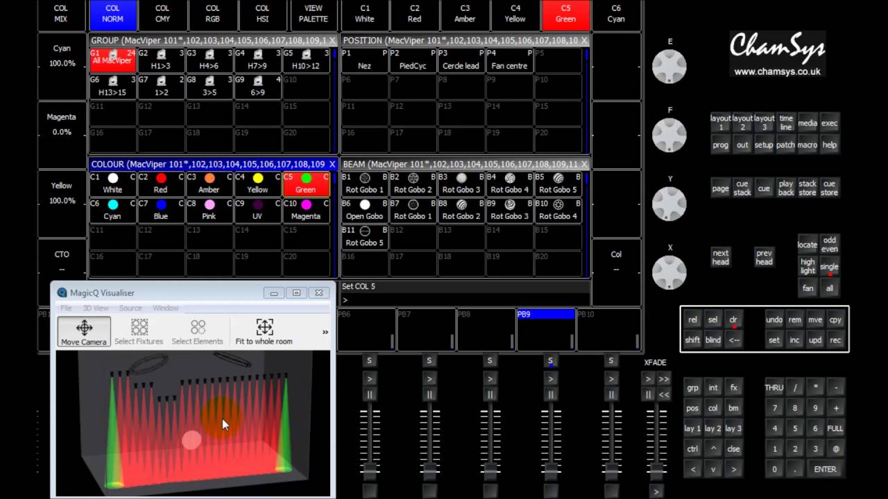The width and height of the screenshot is (888, 499).
Task: Toggle the blind button
Action: coord(712,340)
